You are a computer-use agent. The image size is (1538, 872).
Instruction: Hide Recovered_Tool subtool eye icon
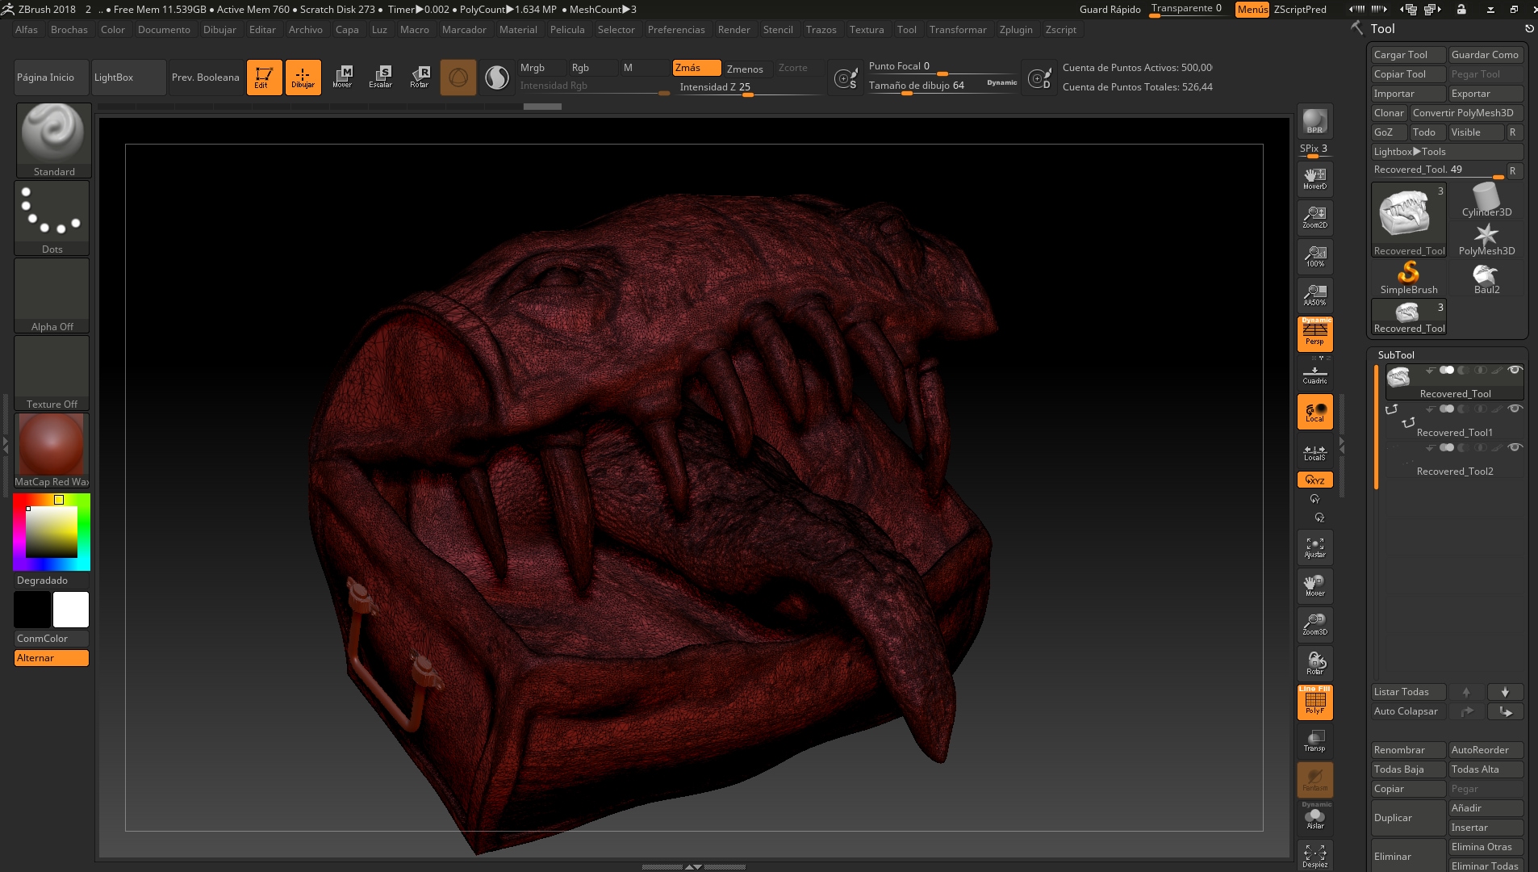pos(1515,371)
